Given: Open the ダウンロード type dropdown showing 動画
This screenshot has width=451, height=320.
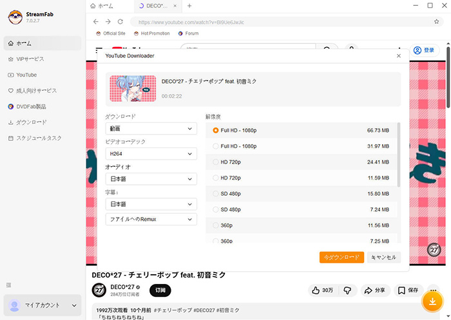Looking at the screenshot, I should click(x=151, y=129).
